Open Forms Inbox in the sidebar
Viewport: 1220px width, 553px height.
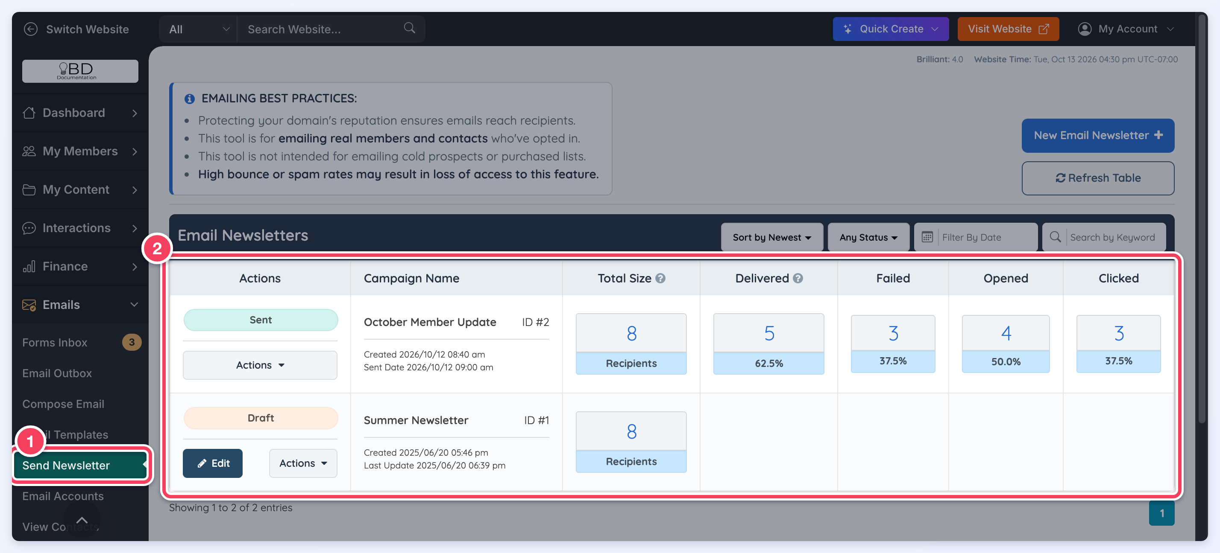(x=55, y=342)
